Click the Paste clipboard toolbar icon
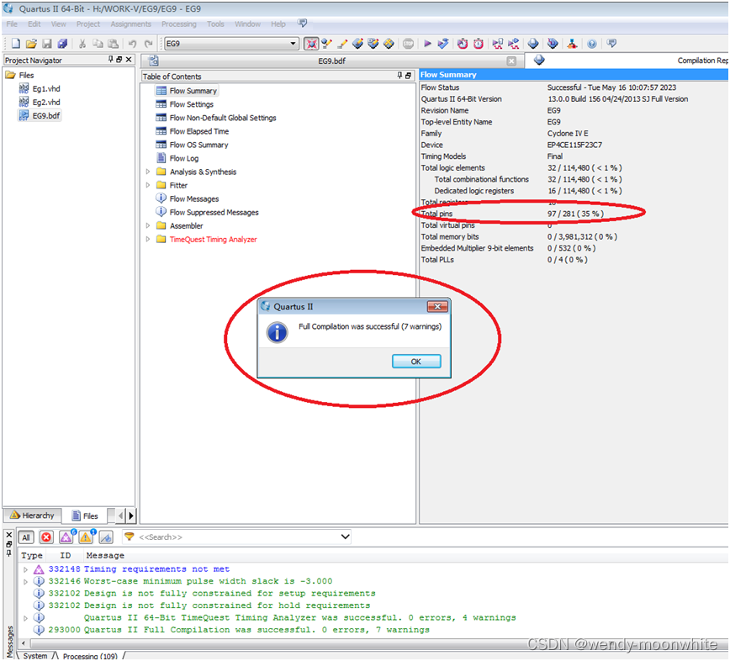This screenshot has height=661, width=730. coord(114,44)
